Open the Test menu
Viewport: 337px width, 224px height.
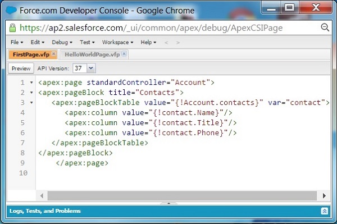click(87, 42)
